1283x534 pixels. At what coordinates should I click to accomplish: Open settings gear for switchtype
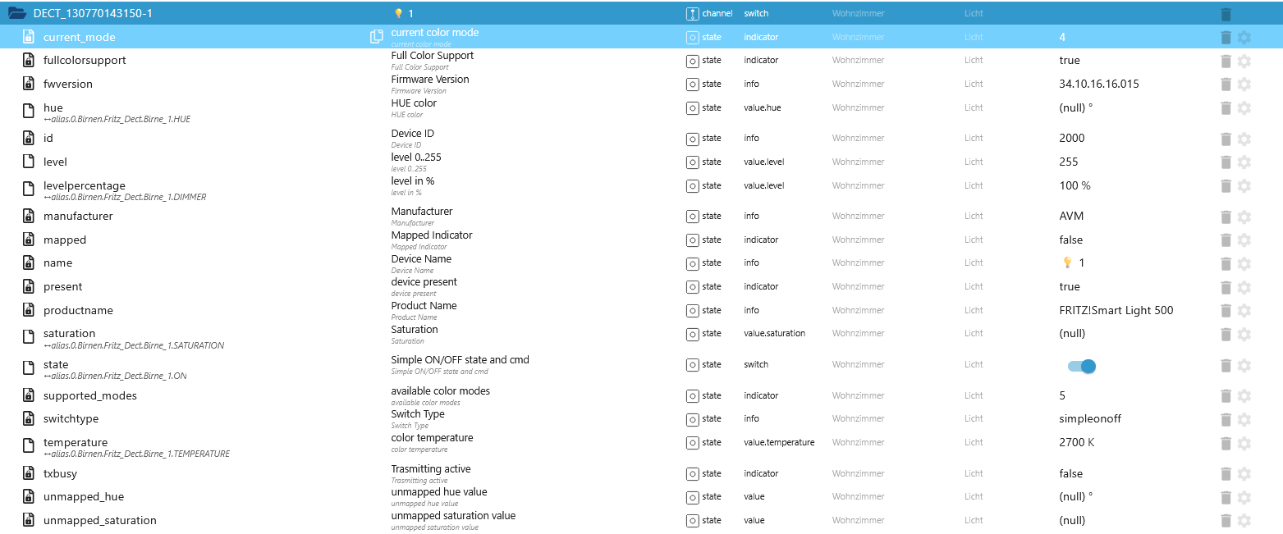pos(1244,419)
